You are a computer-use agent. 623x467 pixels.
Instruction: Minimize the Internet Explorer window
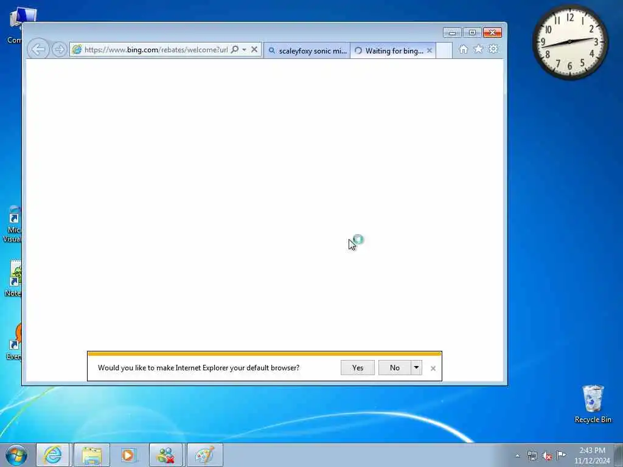click(452, 33)
